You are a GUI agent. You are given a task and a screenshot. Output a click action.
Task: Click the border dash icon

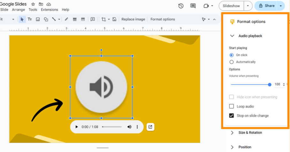pos(83,19)
